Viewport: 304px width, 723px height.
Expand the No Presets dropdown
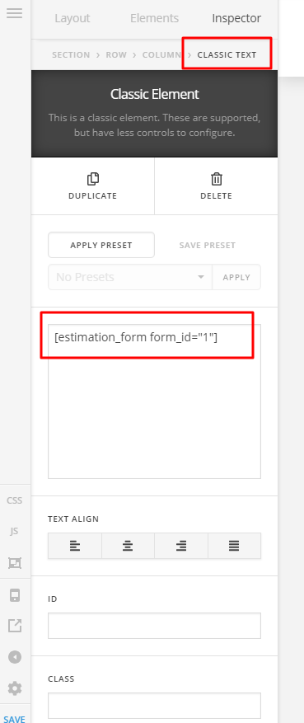pos(130,277)
